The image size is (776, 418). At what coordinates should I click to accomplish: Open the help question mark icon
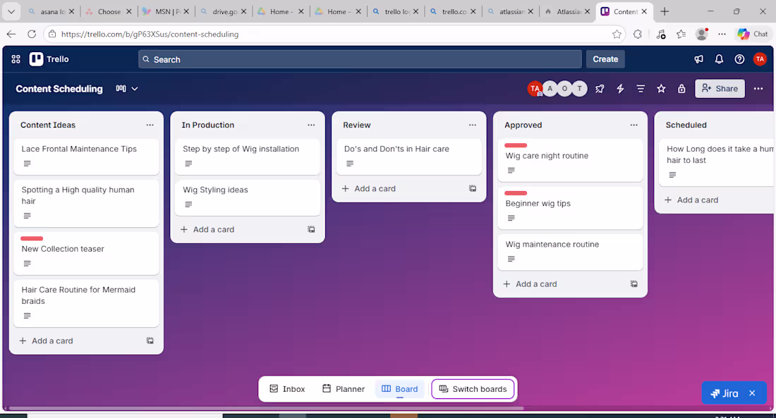click(739, 59)
